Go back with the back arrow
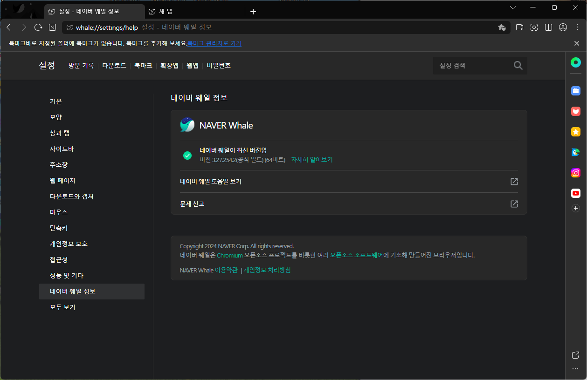The image size is (587, 380). 8,27
